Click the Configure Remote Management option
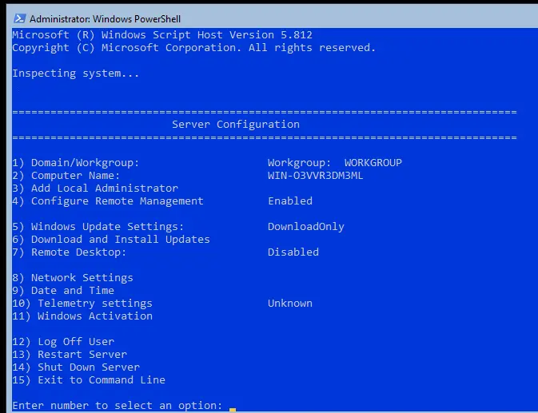The image size is (538, 413). coord(108,201)
